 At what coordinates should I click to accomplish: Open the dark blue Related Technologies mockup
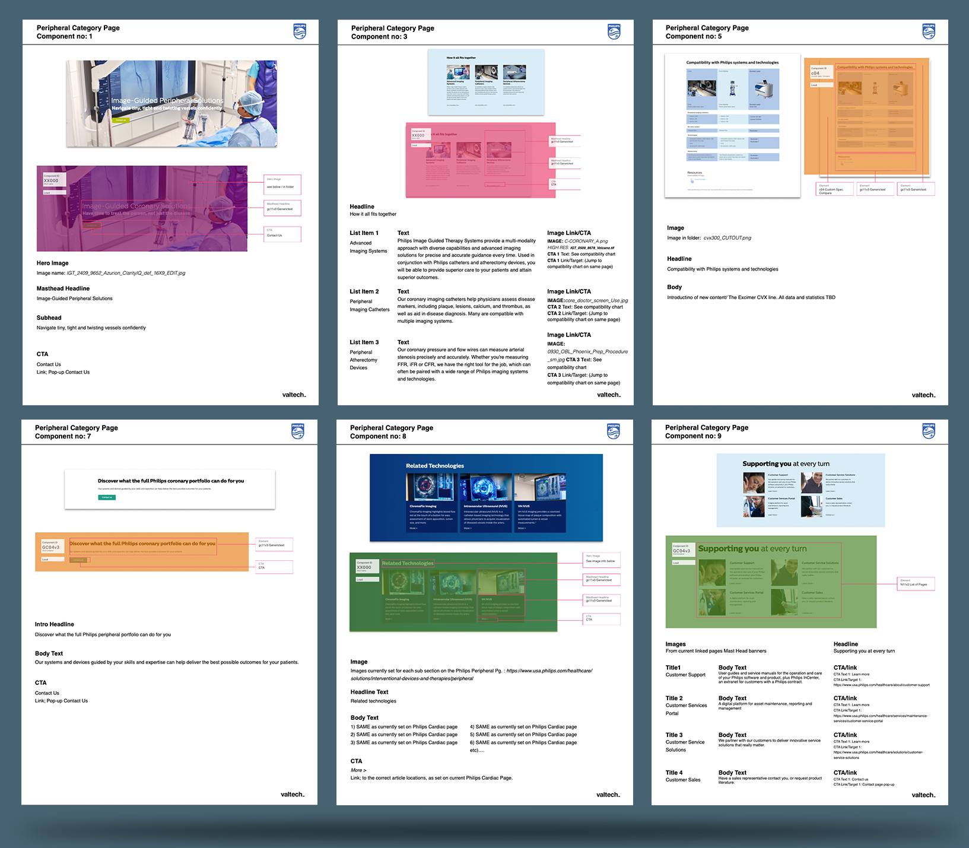point(486,498)
